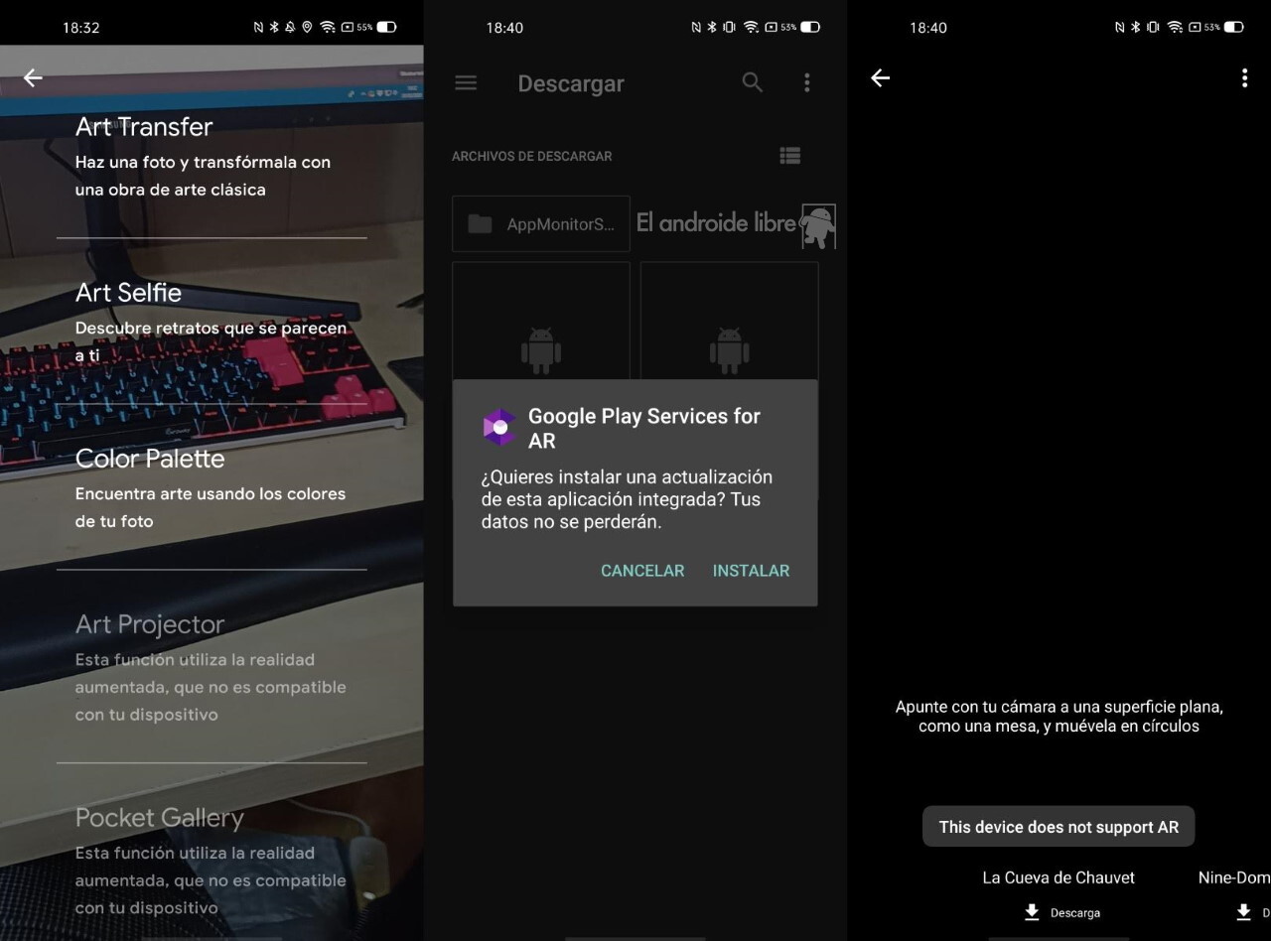Tap battery icon in first phone status bar
This screenshot has height=941, width=1271.
coord(386,27)
